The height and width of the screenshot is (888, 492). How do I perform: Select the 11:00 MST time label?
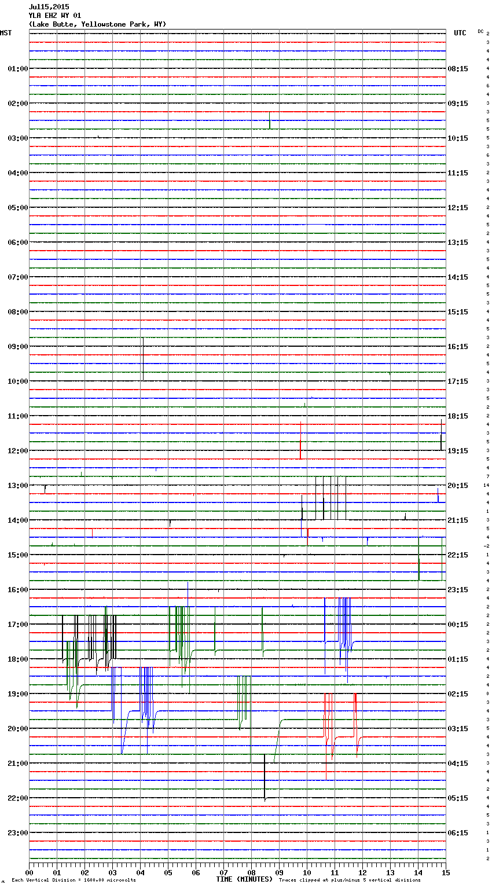18,416
